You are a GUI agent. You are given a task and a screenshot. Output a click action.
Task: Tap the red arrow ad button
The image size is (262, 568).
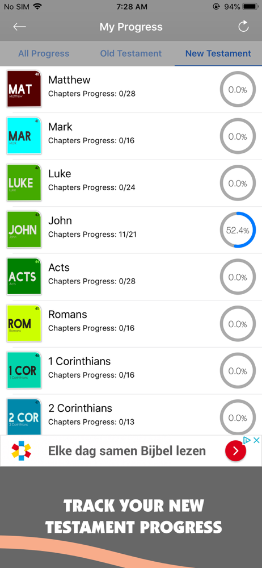235,450
